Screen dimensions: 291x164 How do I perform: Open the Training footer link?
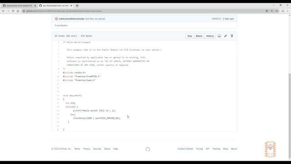point(216,149)
